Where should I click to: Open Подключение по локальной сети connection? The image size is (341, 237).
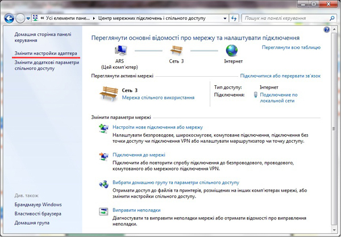click(278, 98)
